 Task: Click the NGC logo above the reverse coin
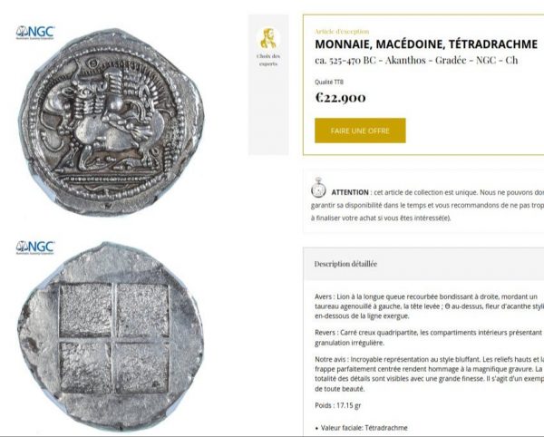(x=34, y=247)
